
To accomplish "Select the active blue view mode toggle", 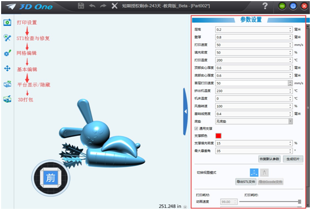I will (x=254, y=172).
